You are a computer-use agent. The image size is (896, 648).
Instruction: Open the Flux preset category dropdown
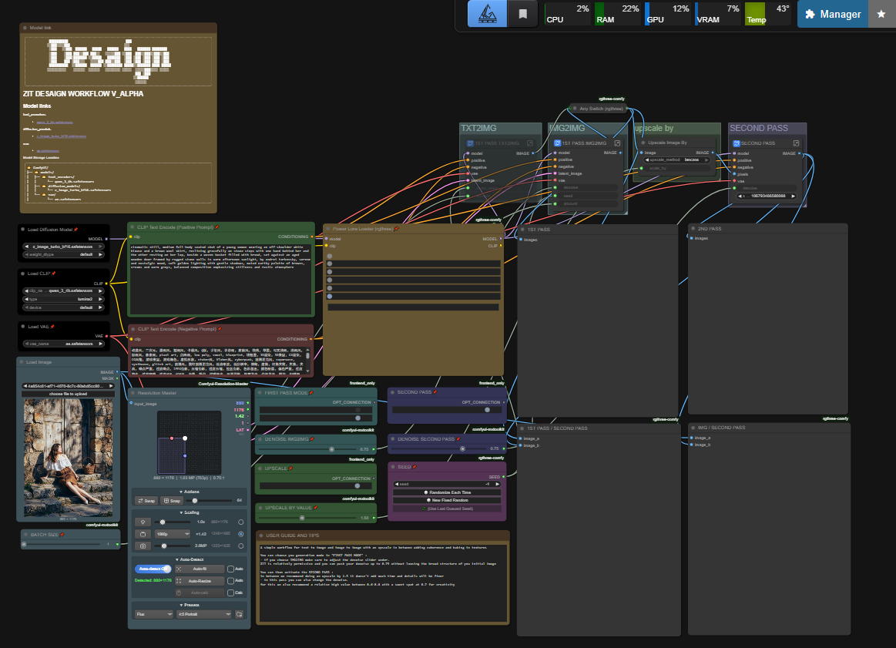coord(153,614)
